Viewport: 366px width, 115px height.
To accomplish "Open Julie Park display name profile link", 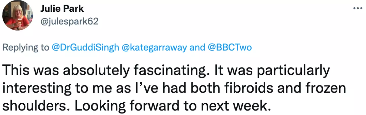I will coord(62,9).
